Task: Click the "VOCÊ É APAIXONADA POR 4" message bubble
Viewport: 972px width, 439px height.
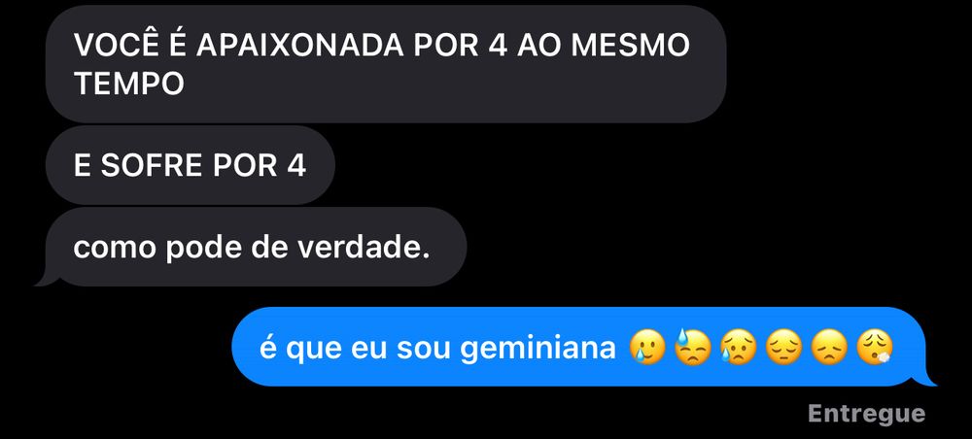Action: pyautogui.click(x=386, y=64)
